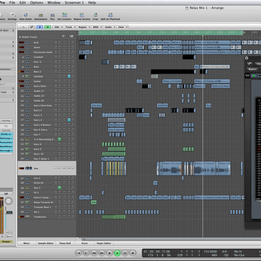Click the go to beginning transport button
This screenshot has width=261, height=261.
[x=78, y=253]
